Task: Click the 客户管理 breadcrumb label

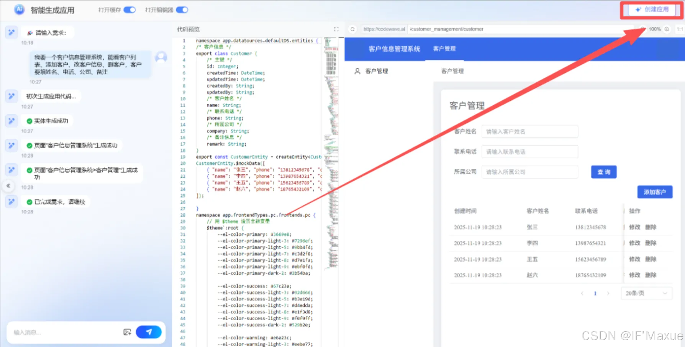Action: coord(452,71)
